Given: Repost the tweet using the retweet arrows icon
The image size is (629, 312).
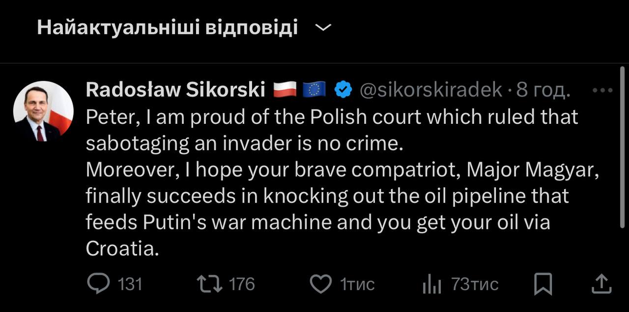Looking at the screenshot, I should [209, 284].
